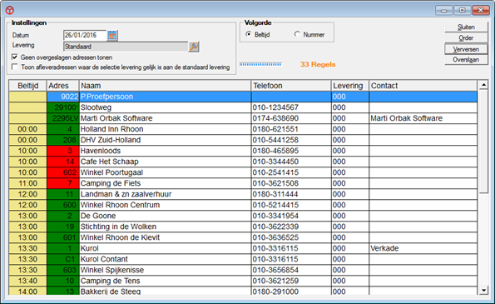This screenshot has width=495, height=304.
Task: Click the Beltijd cell 14:00
Action: click(27, 291)
